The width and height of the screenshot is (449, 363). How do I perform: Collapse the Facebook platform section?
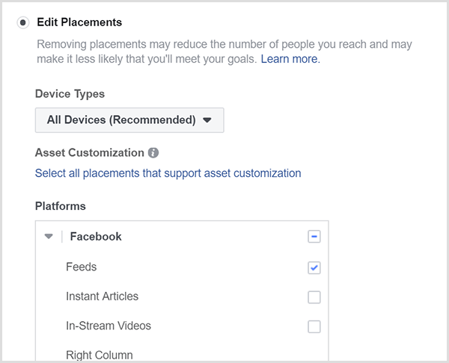pos(49,236)
